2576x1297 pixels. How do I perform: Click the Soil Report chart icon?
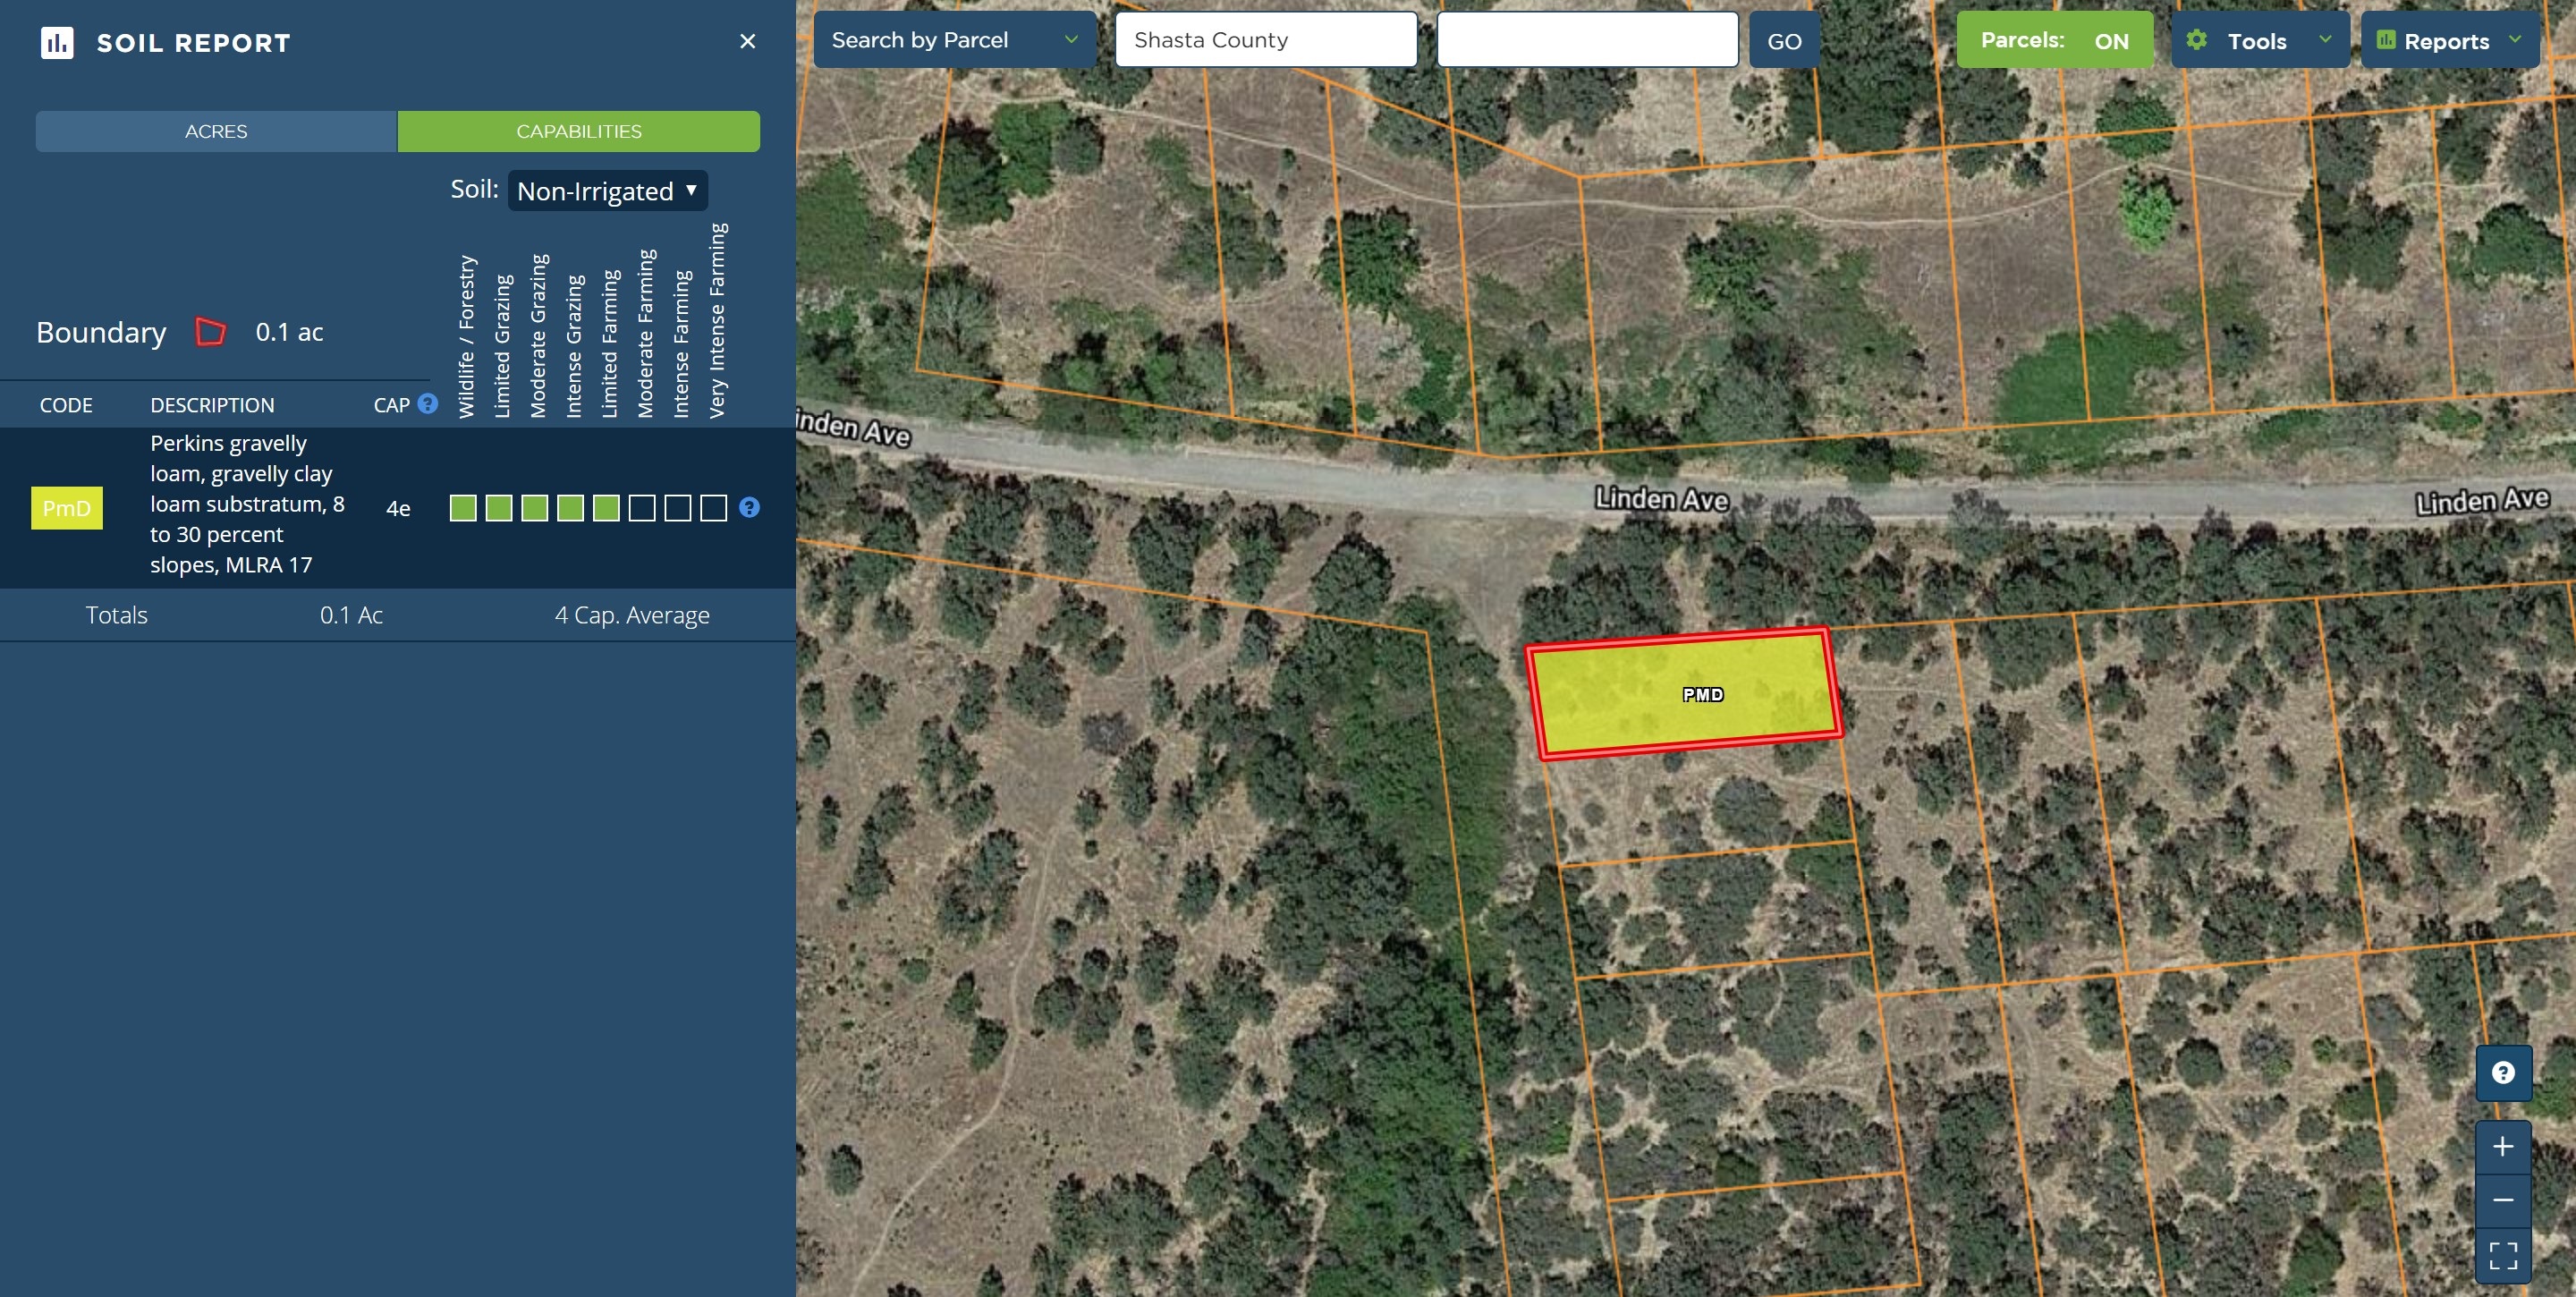coord(57,43)
